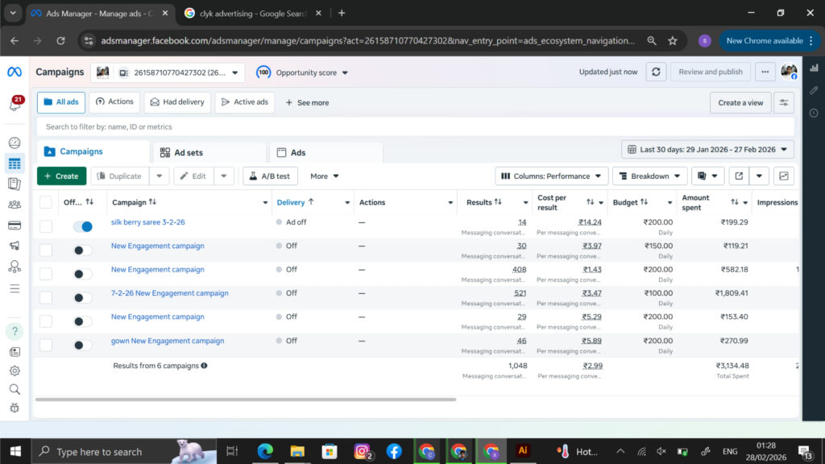Open customize view sliders icon next to Create a view
This screenshot has height=464, width=825.
pyautogui.click(x=783, y=103)
